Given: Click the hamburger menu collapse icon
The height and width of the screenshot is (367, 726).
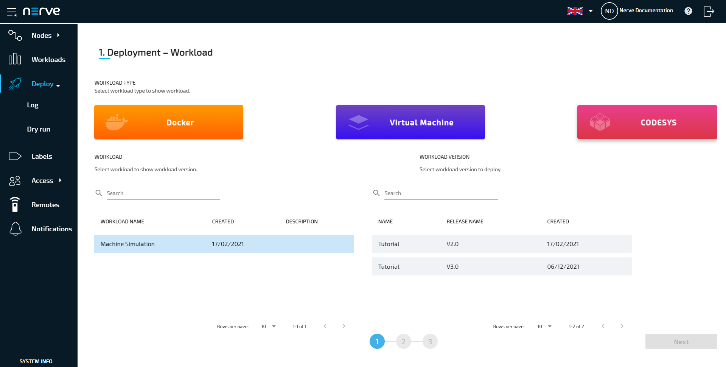Looking at the screenshot, I should (x=12, y=12).
